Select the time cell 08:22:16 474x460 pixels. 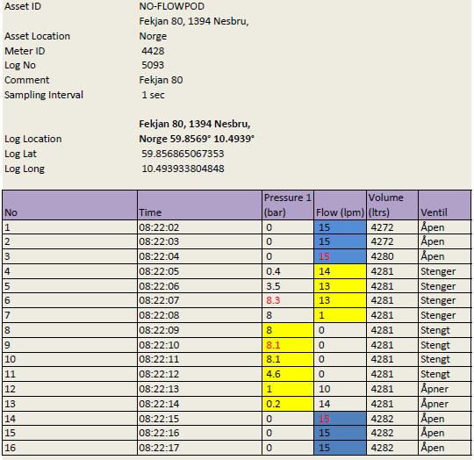click(x=199, y=433)
